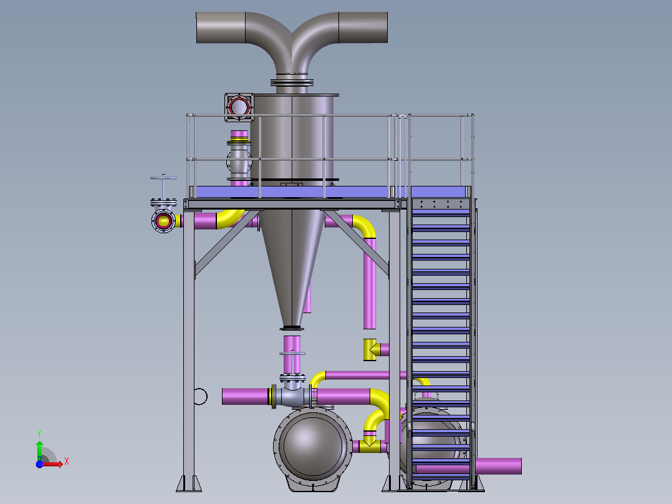Viewport: 672px width, 504px height.
Task: Select the small ring on the left column
Action: (x=200, y=396)
